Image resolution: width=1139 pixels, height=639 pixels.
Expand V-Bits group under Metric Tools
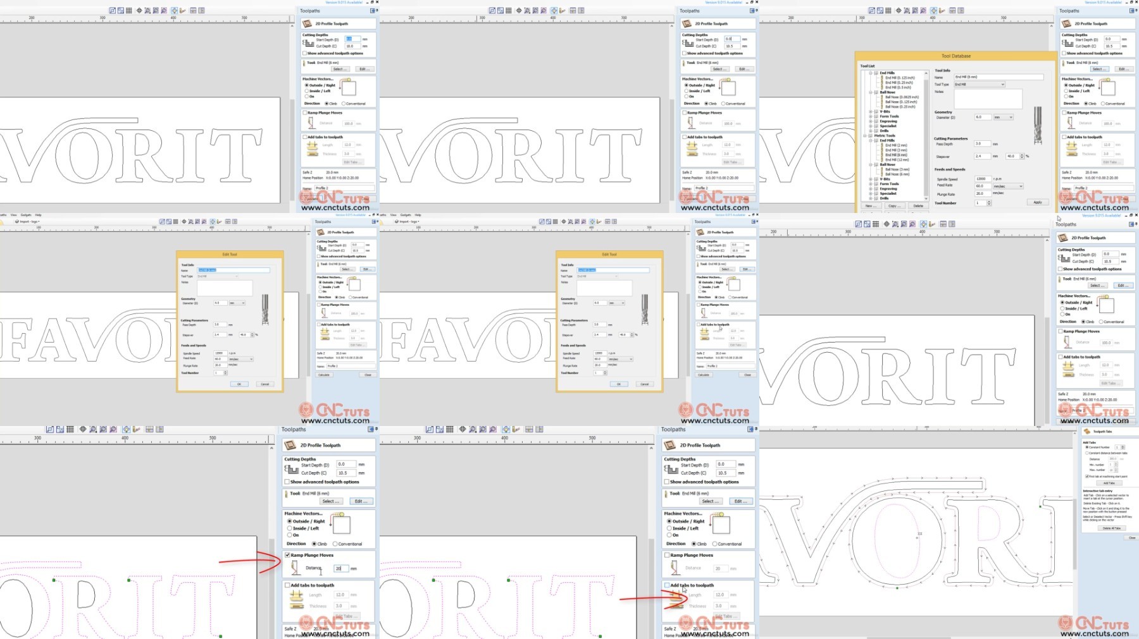point(871,180)
